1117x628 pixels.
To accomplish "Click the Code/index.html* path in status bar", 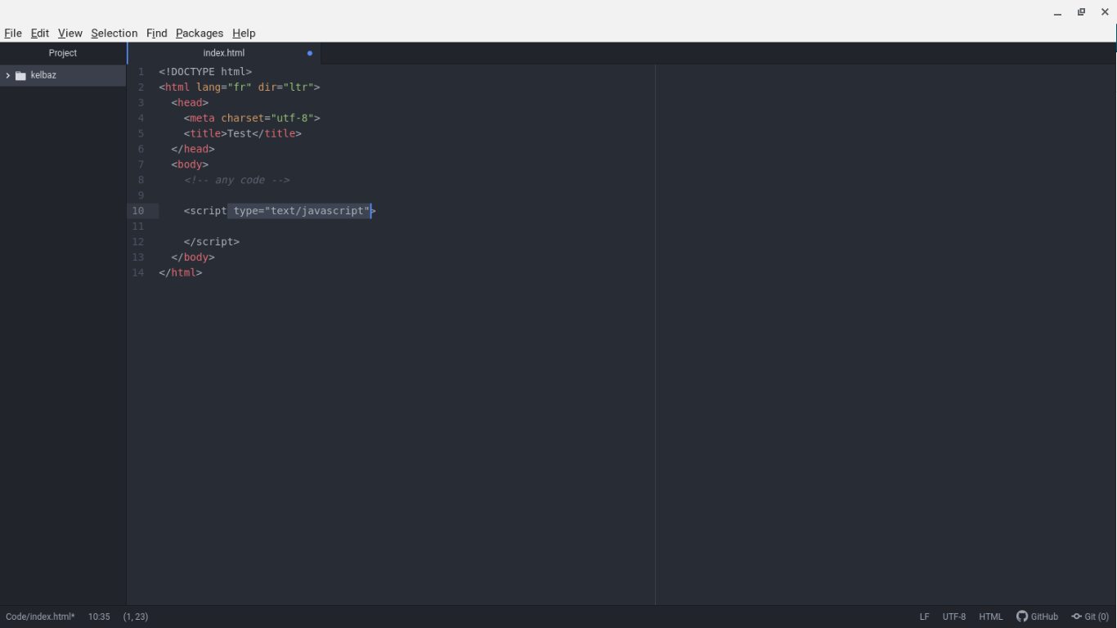I will tap(39, 617).
